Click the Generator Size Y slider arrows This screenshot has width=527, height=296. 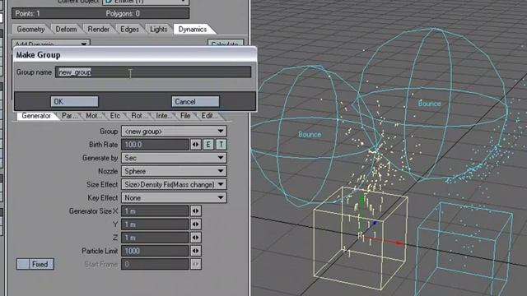point(196,224)
